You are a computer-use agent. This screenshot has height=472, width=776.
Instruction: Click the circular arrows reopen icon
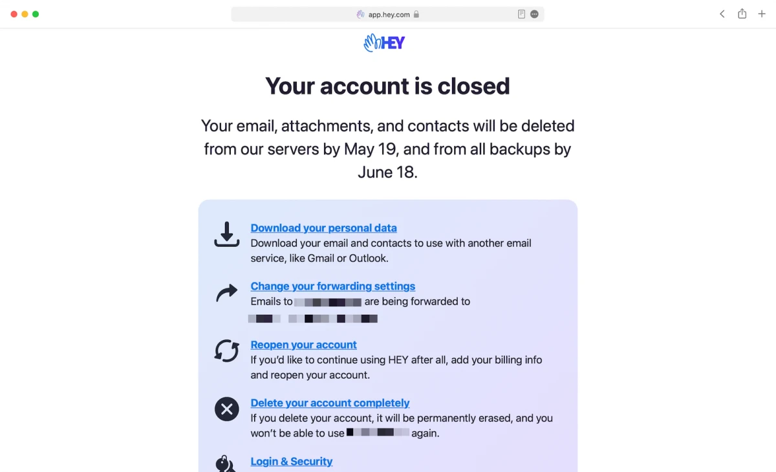[x=226, y=351]
